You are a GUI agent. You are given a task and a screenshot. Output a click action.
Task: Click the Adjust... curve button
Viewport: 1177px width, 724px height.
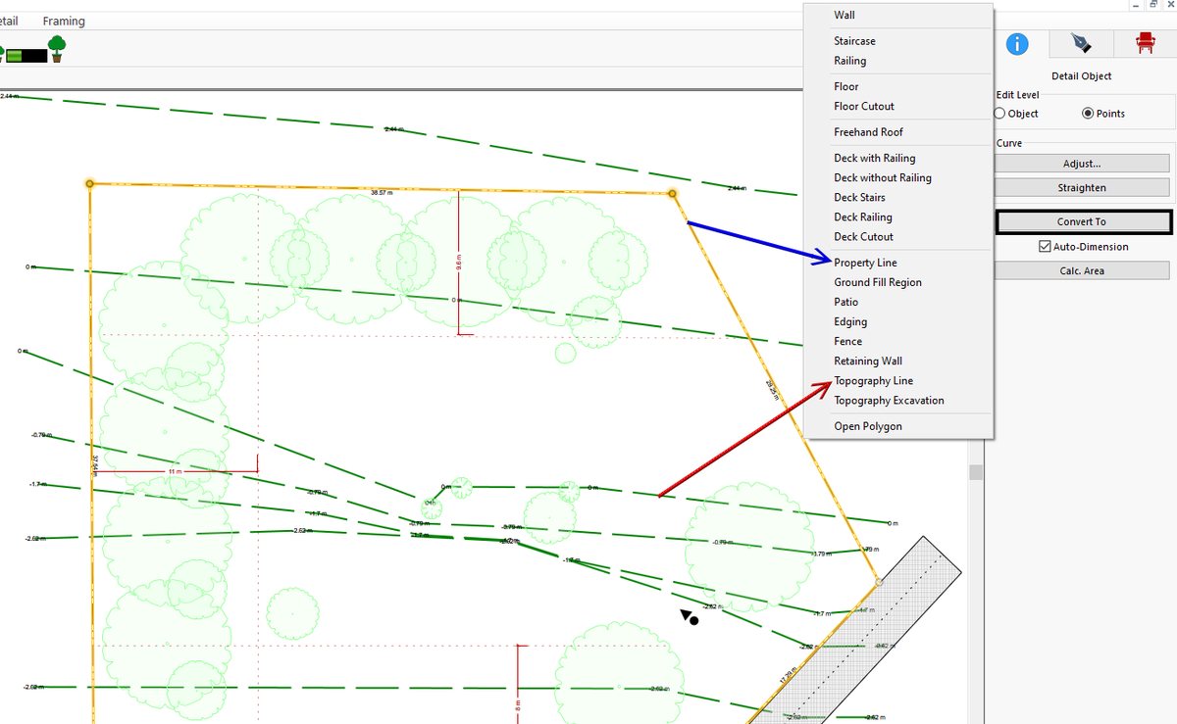point(1082,164)
